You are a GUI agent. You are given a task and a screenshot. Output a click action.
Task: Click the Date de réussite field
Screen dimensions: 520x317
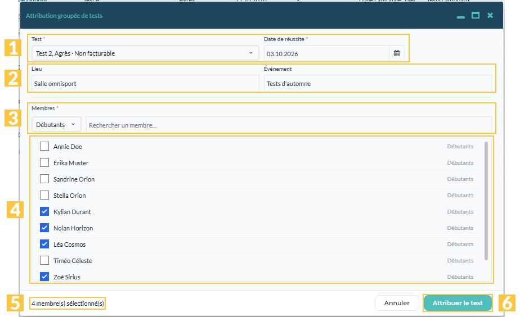[x=326, y=53]
